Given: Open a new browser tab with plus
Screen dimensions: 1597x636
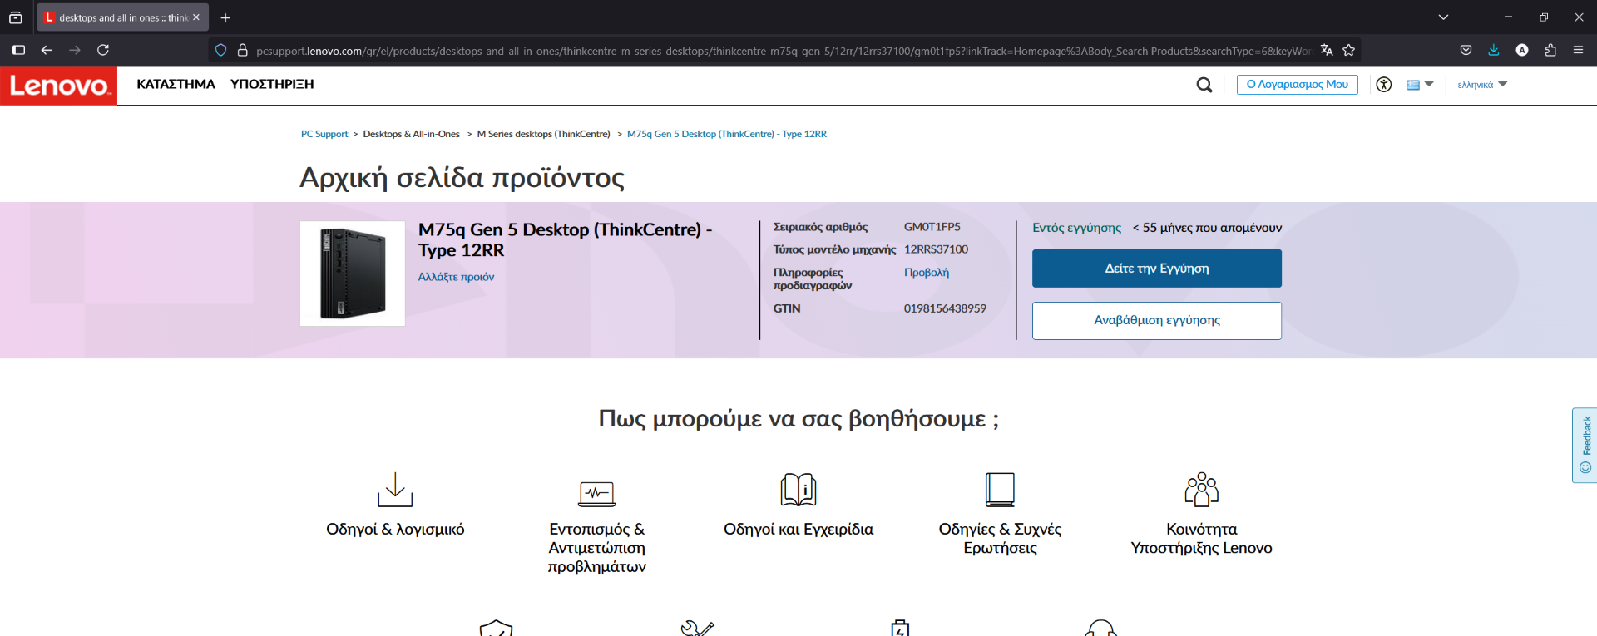Looking at the screenshot, I should 225,17.
